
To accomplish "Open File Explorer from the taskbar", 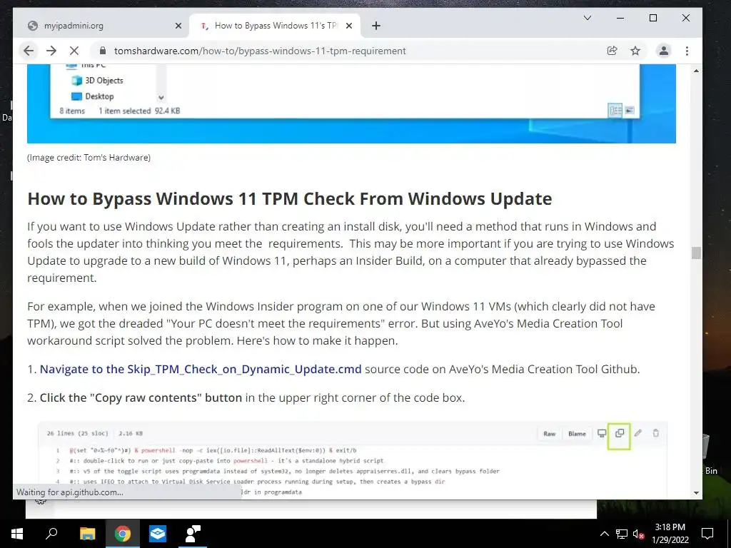I will (x=87, y=534).
